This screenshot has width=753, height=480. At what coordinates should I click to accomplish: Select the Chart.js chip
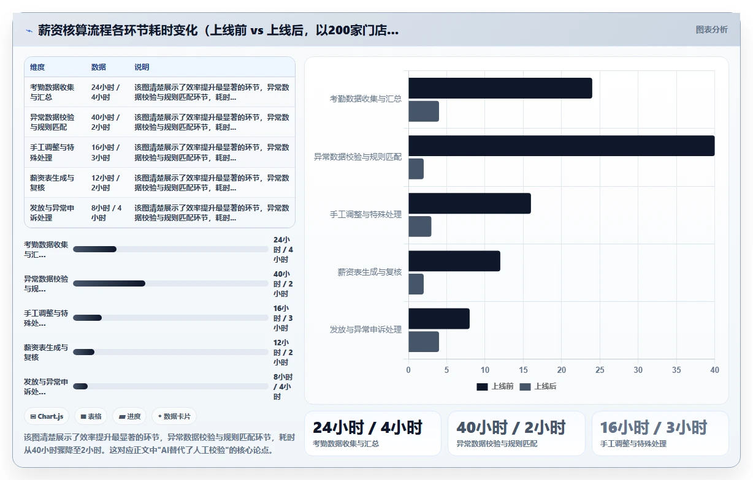coord(47,416)
